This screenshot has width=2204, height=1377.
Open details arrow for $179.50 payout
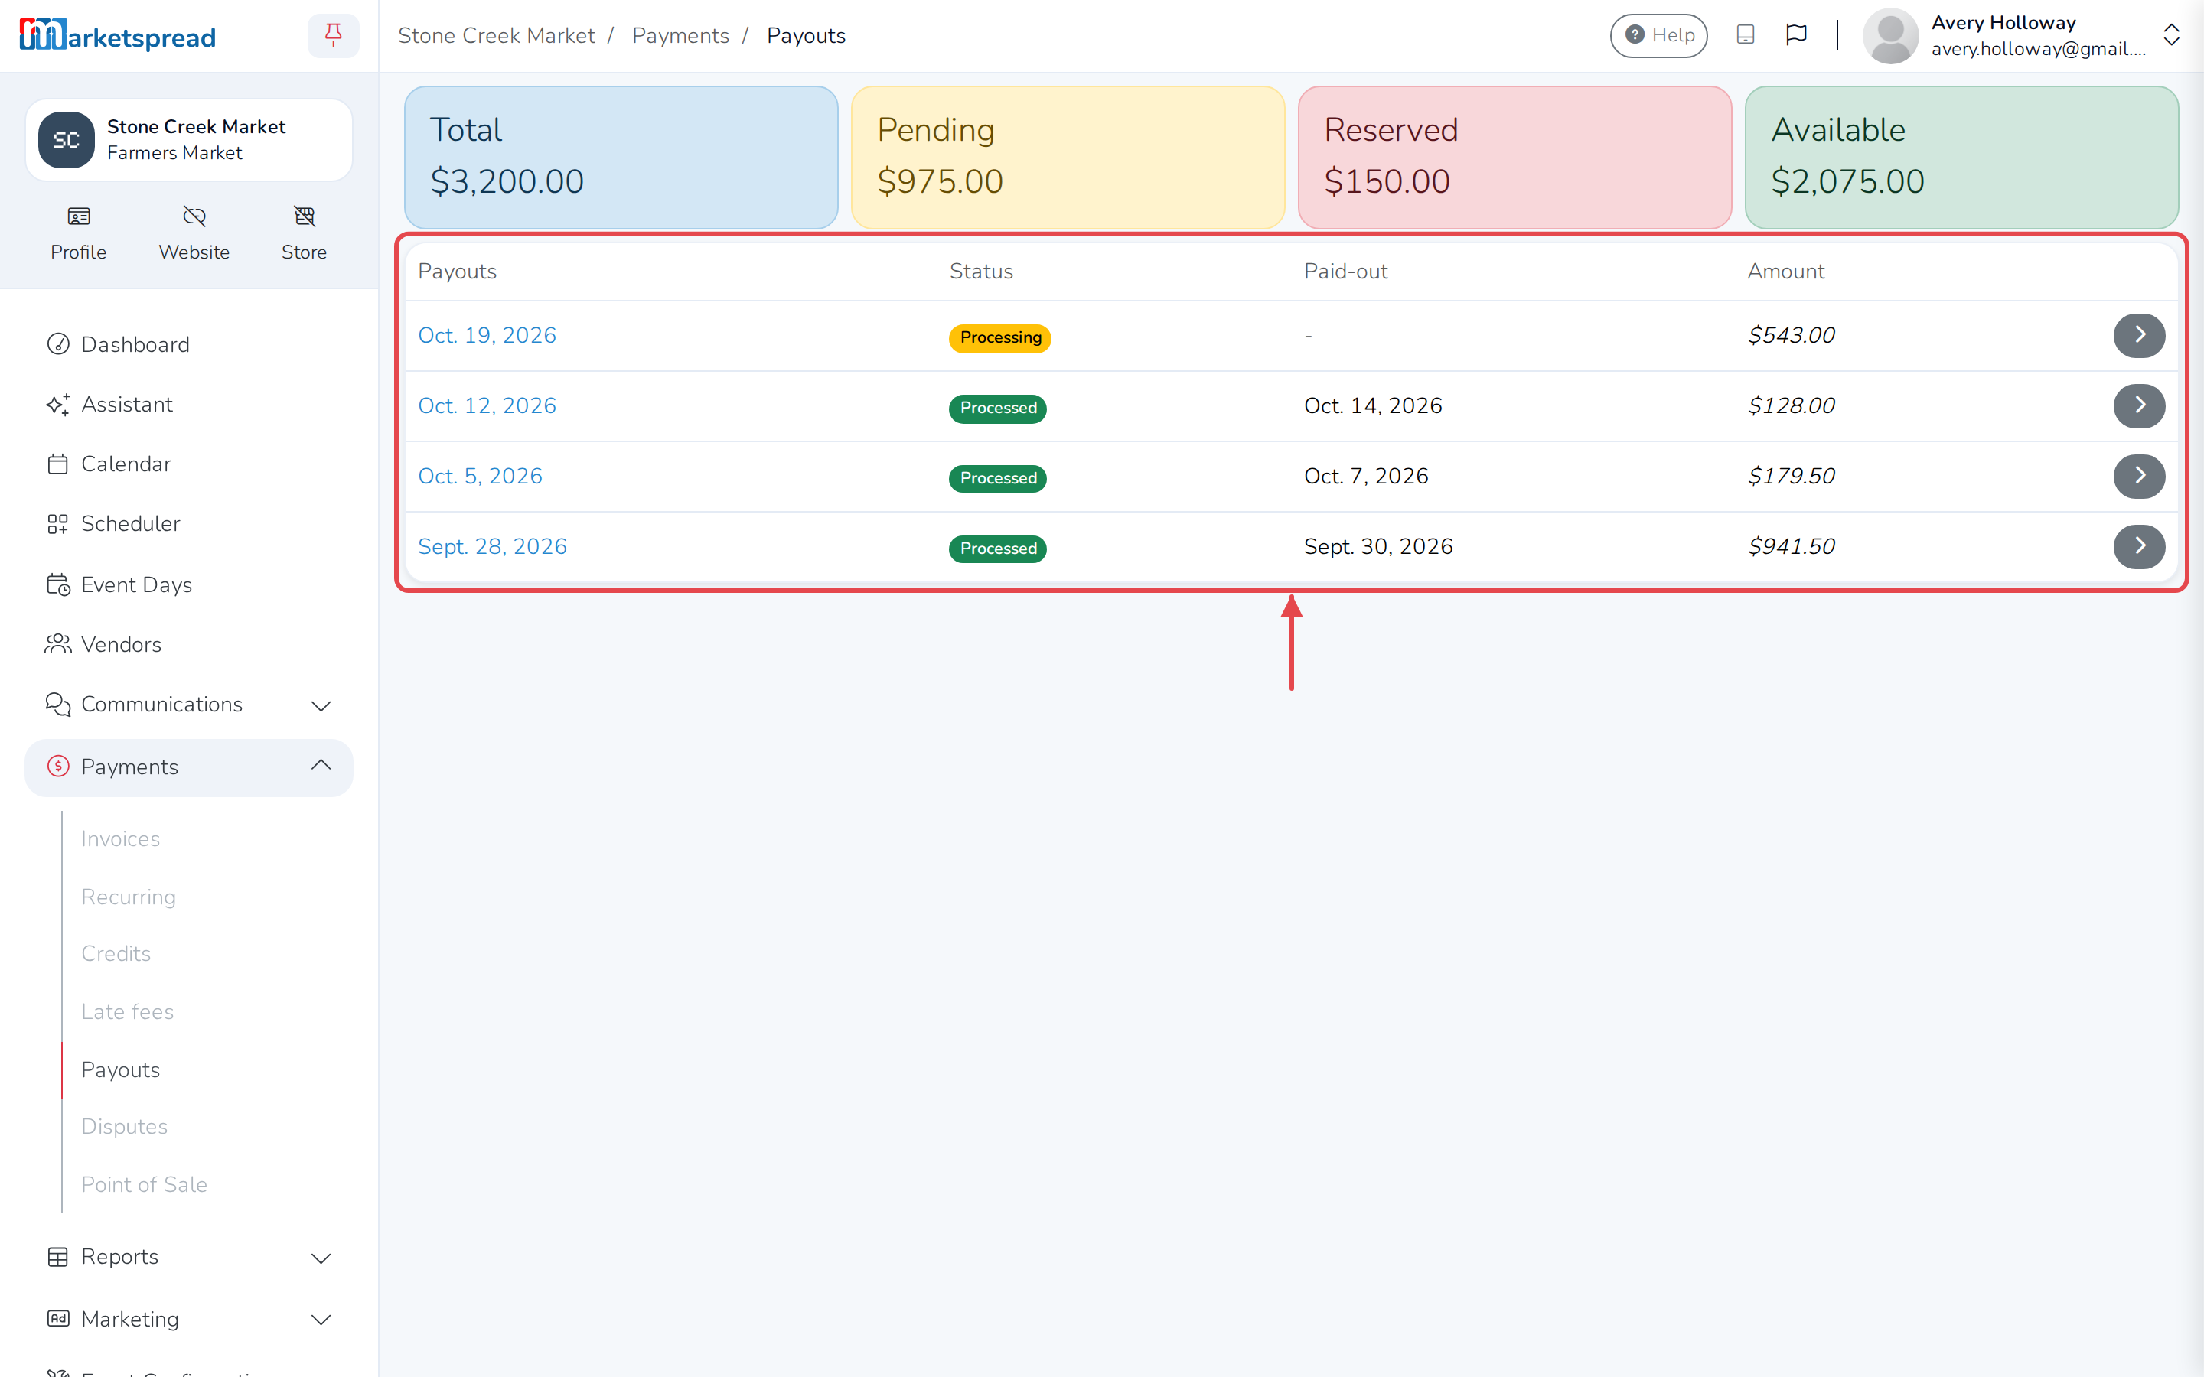[x=2138, y=477]
